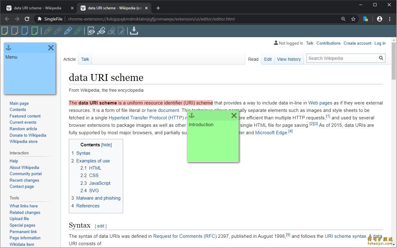Add a green note from the toolbar
This screenshot has width=397, height=248.
[34, 31]
